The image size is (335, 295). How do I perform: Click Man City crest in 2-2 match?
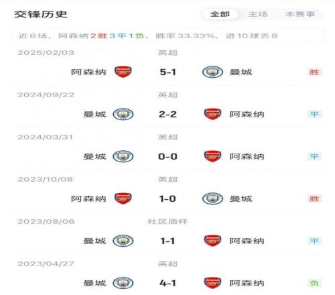123,114
